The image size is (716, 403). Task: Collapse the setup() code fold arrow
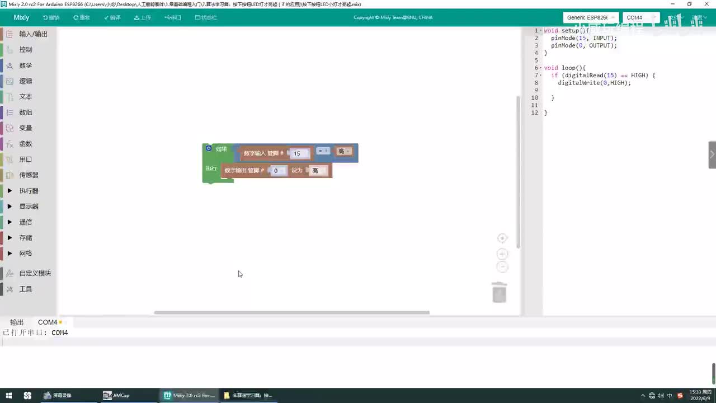tap(540, 31)
